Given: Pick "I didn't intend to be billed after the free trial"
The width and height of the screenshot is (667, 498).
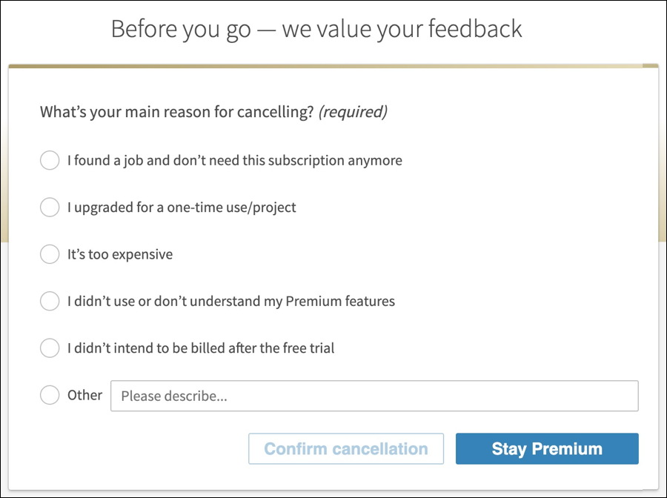Looking at the screenshot, I should point(50,348).
